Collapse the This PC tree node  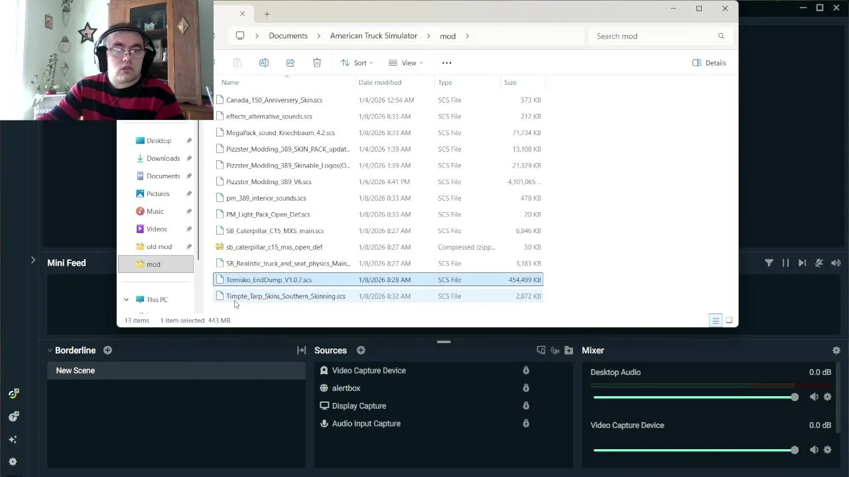126,300
